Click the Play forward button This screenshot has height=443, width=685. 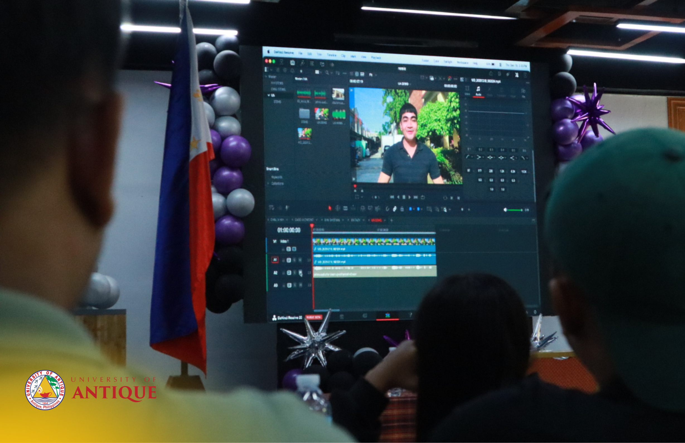(x=410, y=197)
